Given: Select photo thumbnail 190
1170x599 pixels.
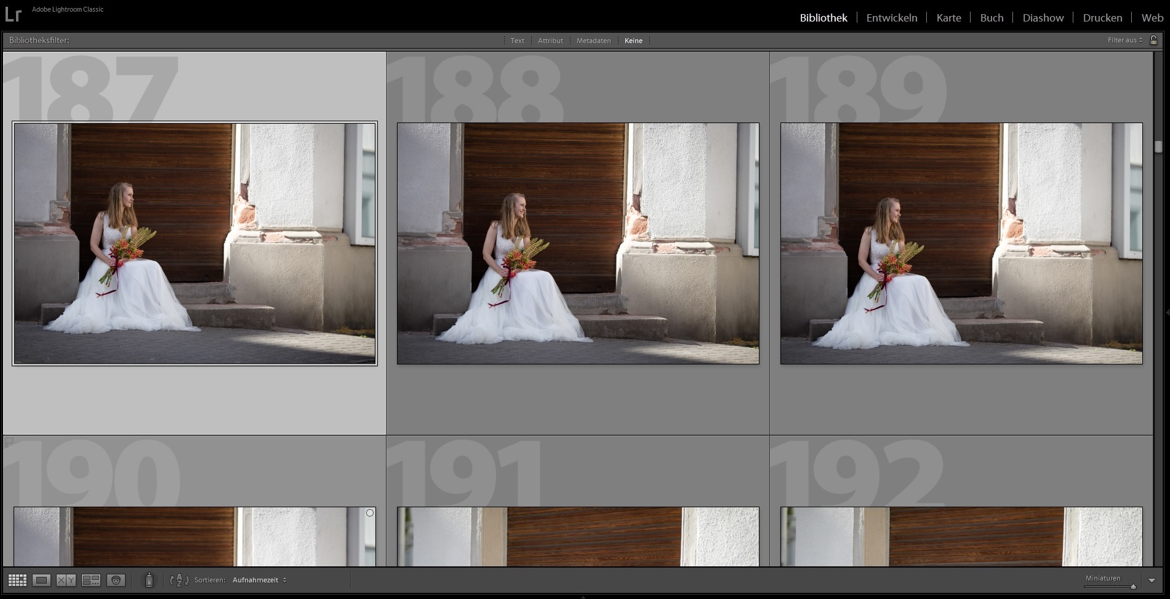Looking at the screenshot, I should point(194,537).
